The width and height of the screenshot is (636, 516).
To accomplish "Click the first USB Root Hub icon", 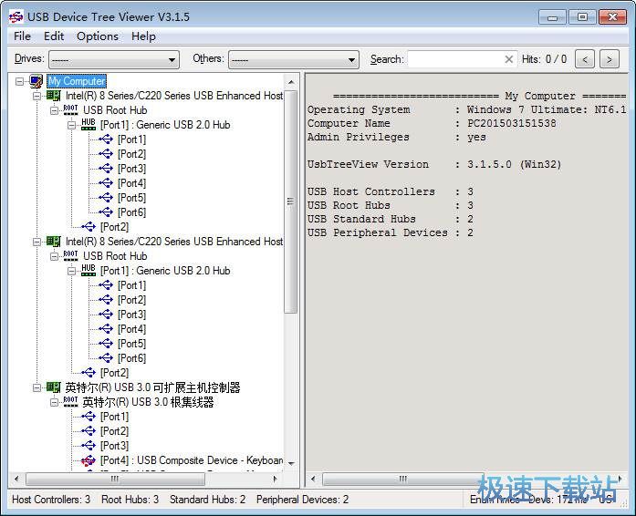I will pos(71,110).
